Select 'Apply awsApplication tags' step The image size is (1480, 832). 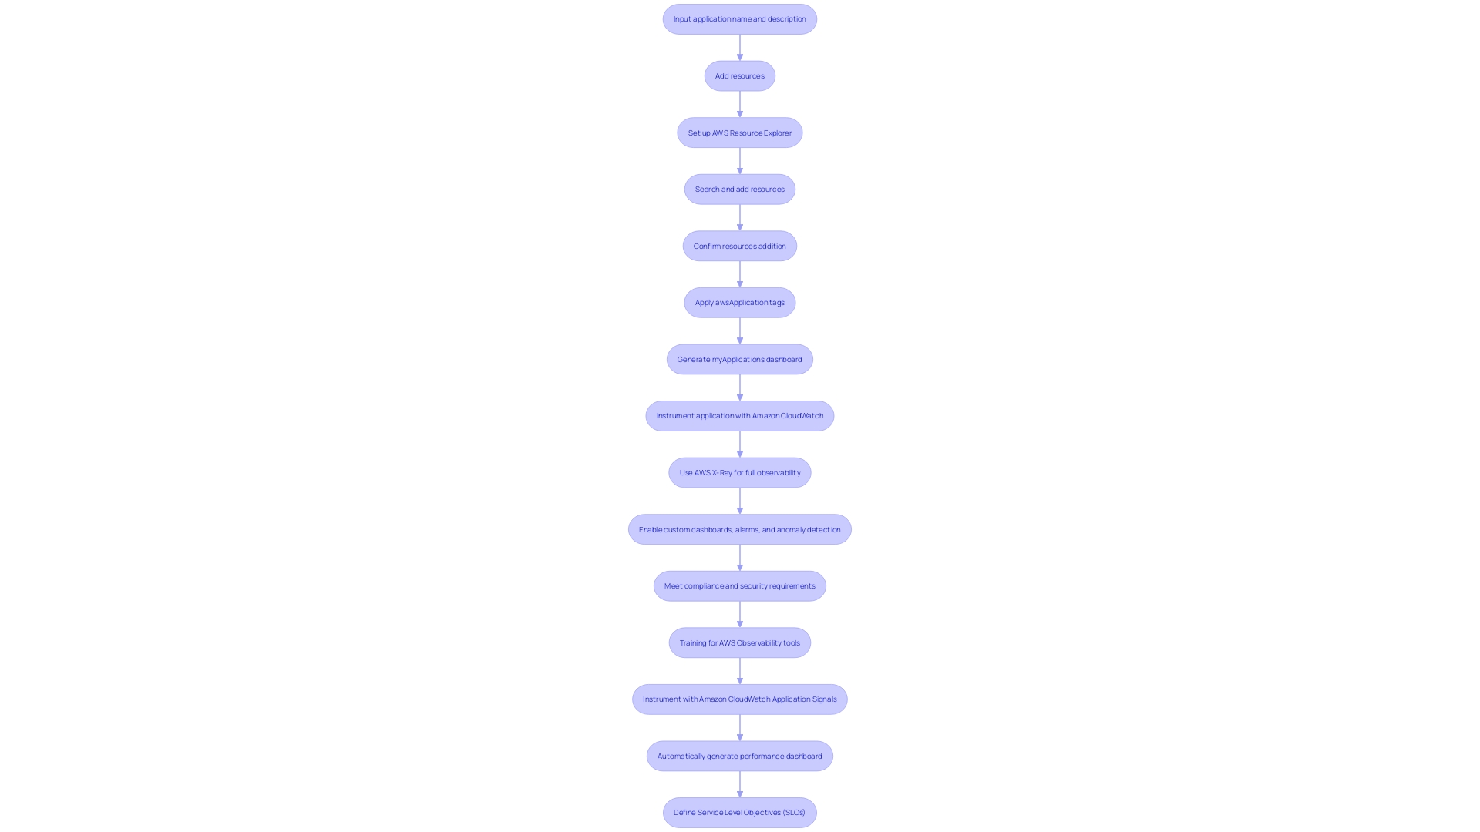point(739,302)
